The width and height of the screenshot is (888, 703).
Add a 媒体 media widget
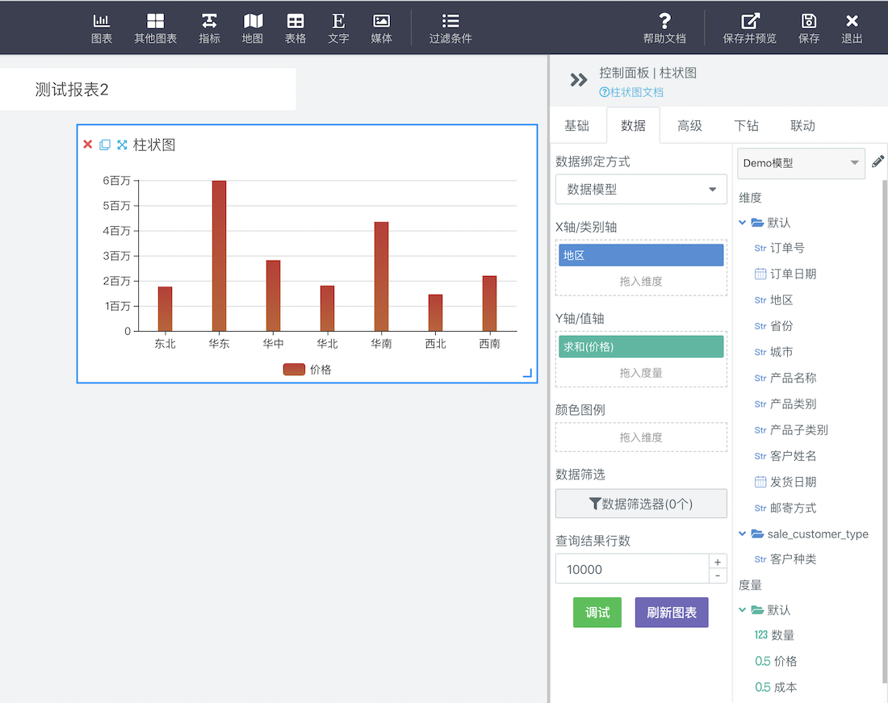pos(381,28)
